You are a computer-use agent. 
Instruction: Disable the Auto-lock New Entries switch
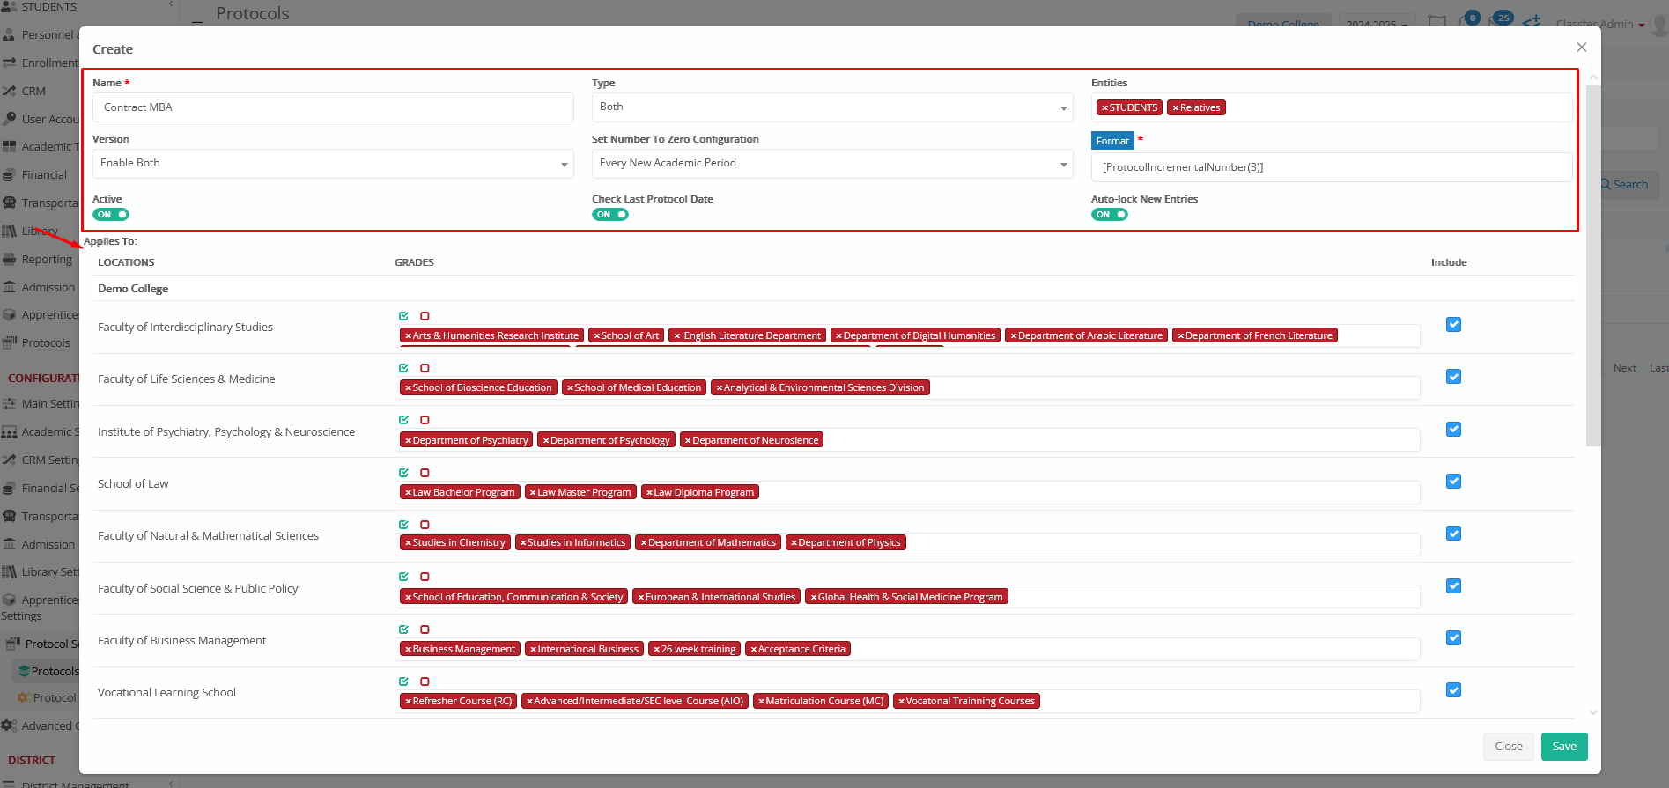1109,215
